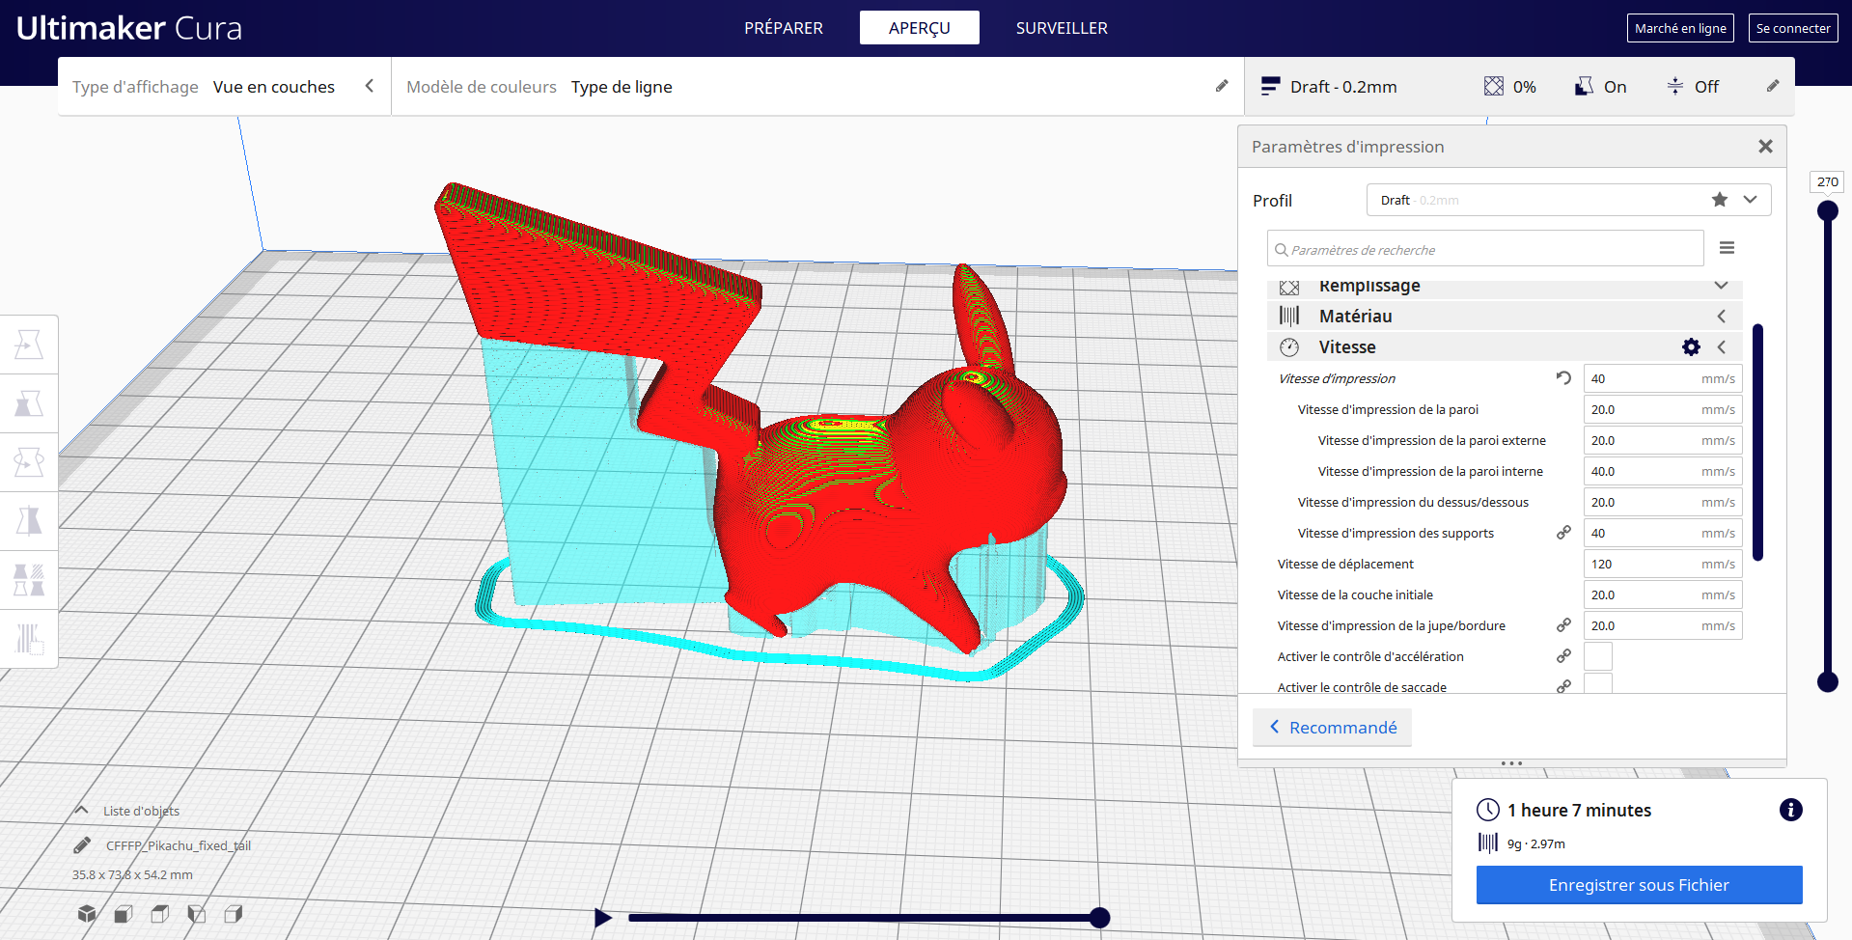Select the Rotate tool
The height and width of the screenshot is (940, 1852).
[29, 461]
